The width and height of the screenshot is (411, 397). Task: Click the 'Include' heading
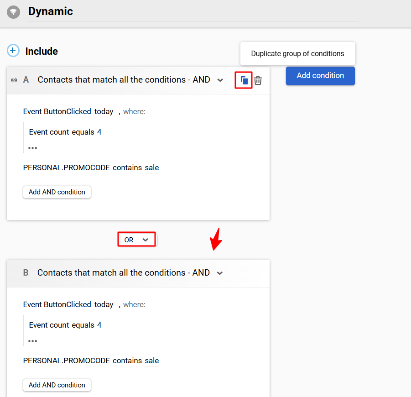click(42, 51)
